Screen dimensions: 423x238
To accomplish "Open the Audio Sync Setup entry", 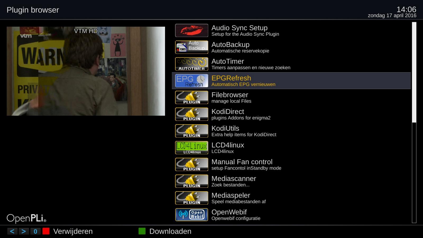I will tap(291, 30).
